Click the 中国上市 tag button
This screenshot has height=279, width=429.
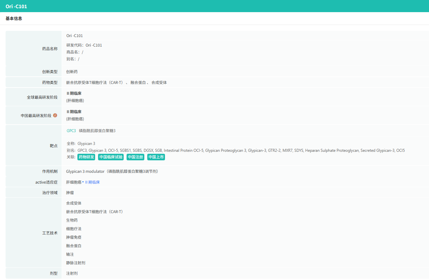pyautogui.click(x=156, y=157)
